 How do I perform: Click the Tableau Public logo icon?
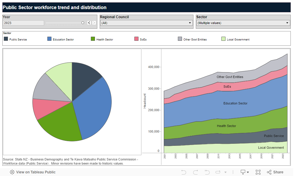coord(12,172)
